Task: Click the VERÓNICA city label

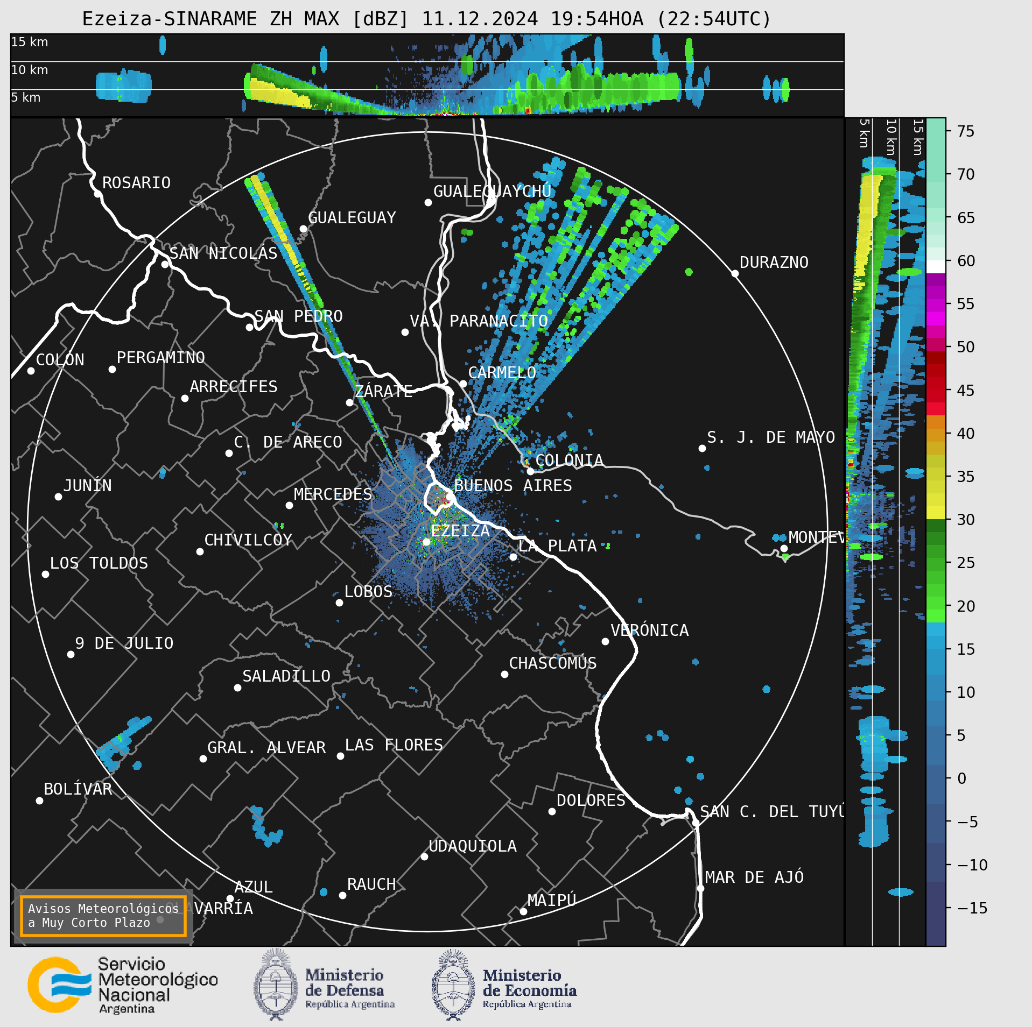Action: pos(650,630)
